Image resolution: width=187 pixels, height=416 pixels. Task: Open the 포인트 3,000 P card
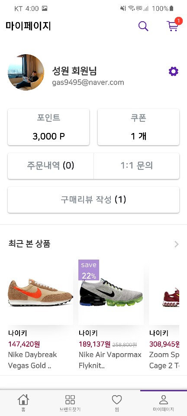(48, 127)
